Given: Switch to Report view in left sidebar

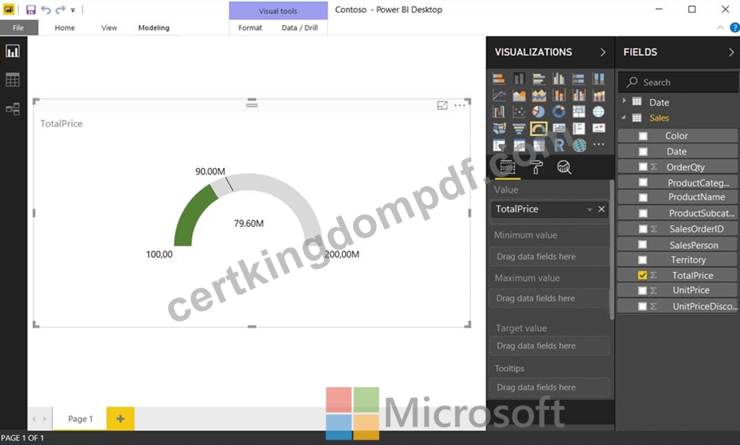Looking at the screenshot, I should [x=13, y=51].
